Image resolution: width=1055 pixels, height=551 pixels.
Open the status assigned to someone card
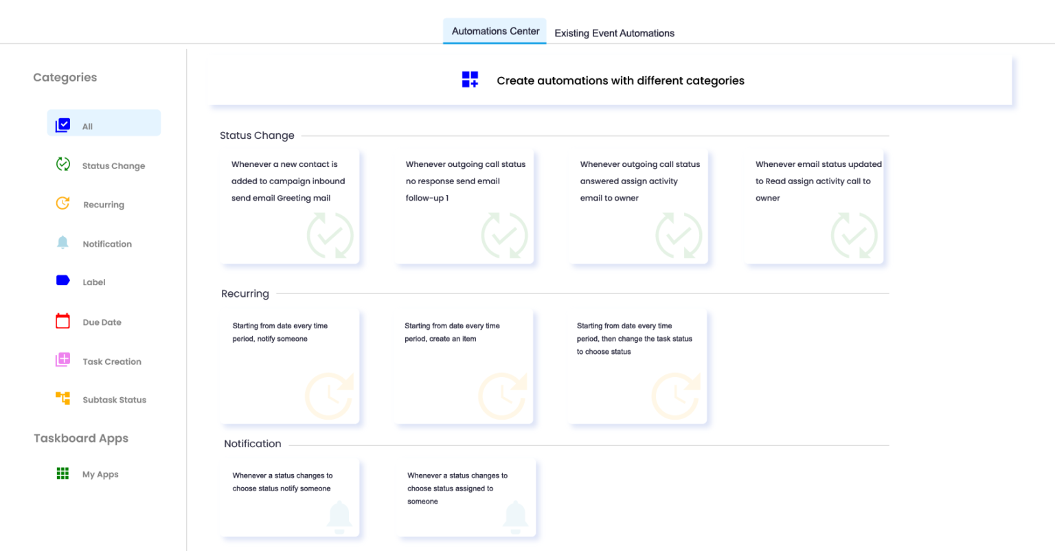coord(466,499)
